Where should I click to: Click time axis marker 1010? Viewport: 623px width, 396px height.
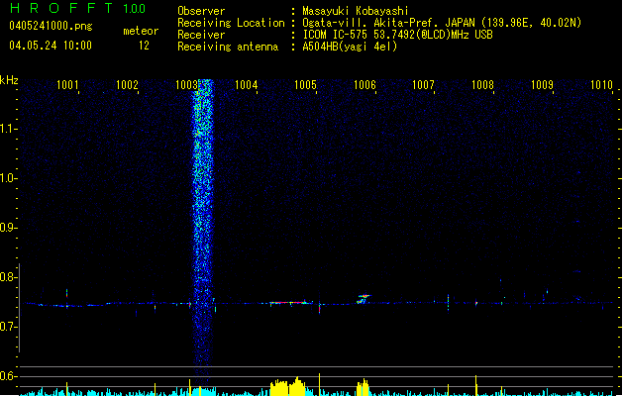point(601,85)
